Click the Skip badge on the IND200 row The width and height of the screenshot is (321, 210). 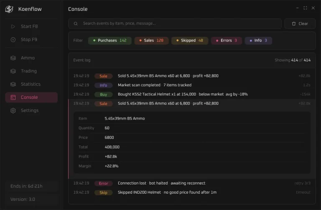point(103,192)
